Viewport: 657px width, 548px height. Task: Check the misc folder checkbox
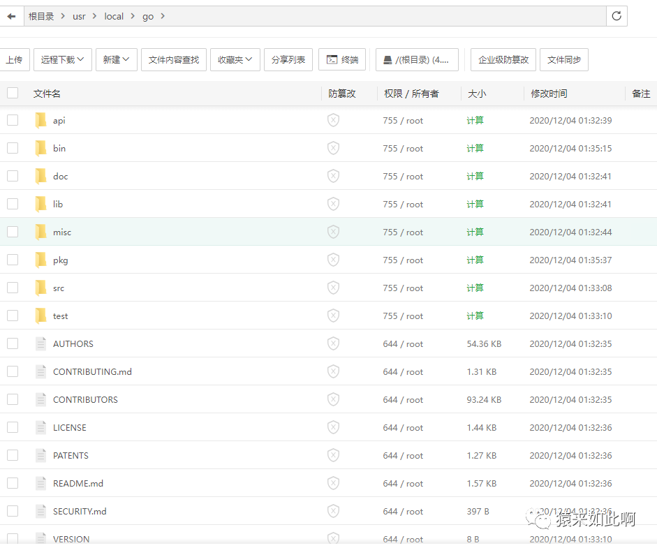point(13,232)
